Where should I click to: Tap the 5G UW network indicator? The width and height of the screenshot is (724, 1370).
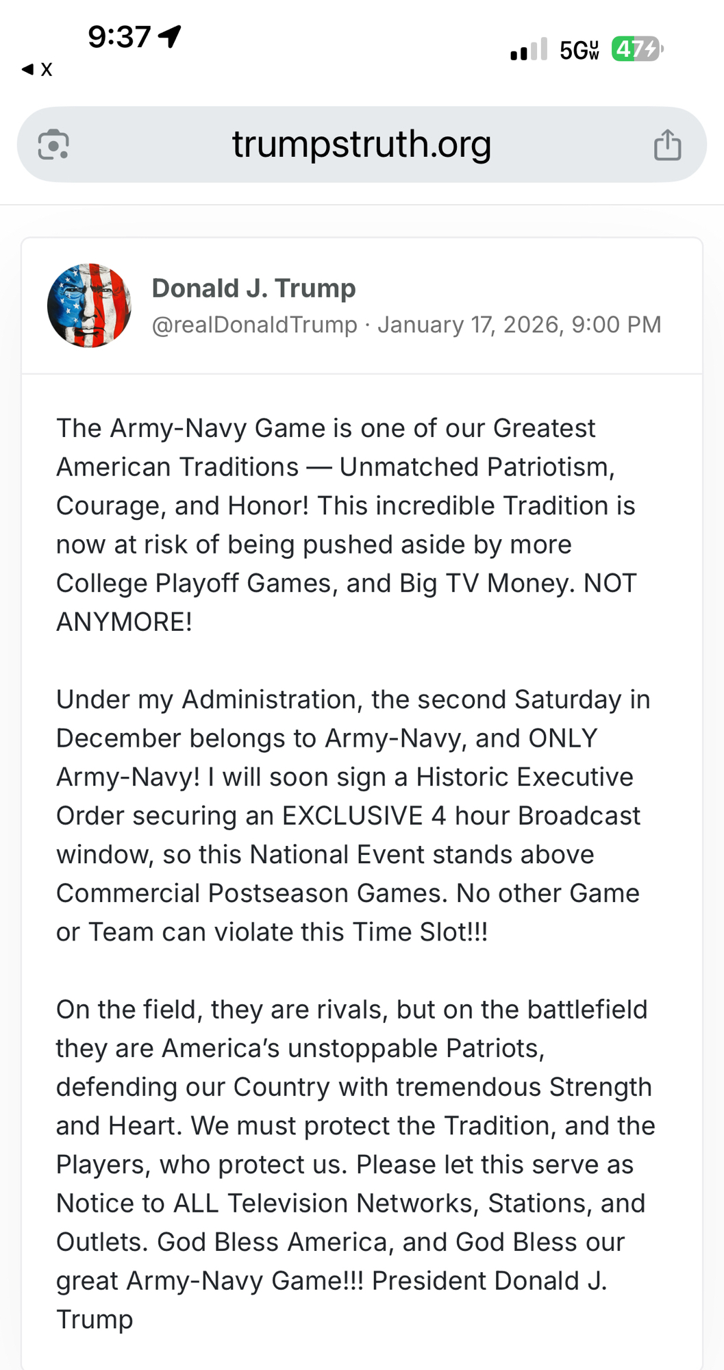pos(579,50)
